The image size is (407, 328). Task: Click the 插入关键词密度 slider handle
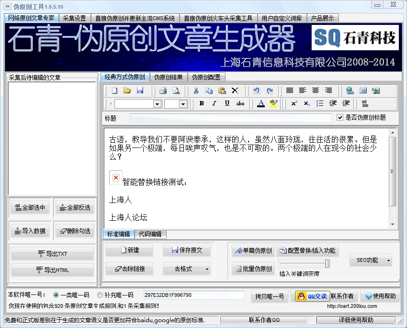point(327,264)
